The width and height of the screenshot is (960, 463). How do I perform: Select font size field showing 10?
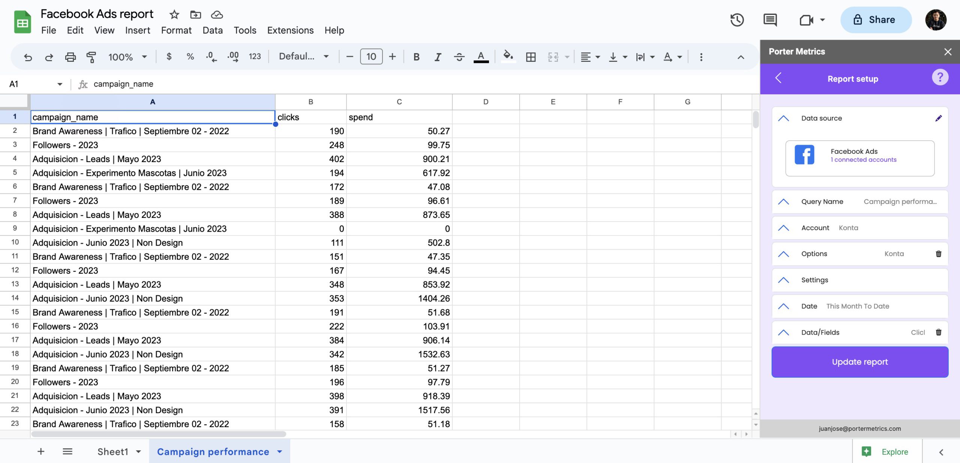pyautogui.click(x=370, y=56)
